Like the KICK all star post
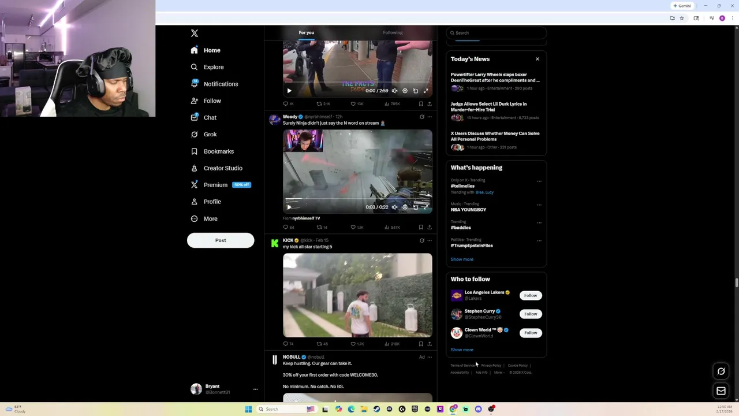The image size is (739, 416). tap(357, 344)
